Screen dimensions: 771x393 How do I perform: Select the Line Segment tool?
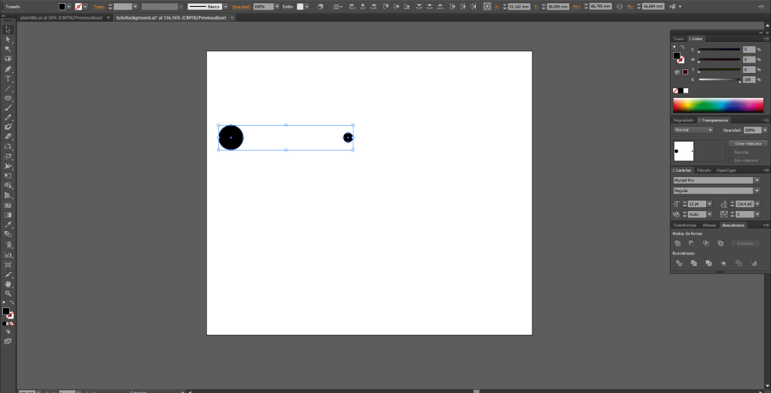8,89
